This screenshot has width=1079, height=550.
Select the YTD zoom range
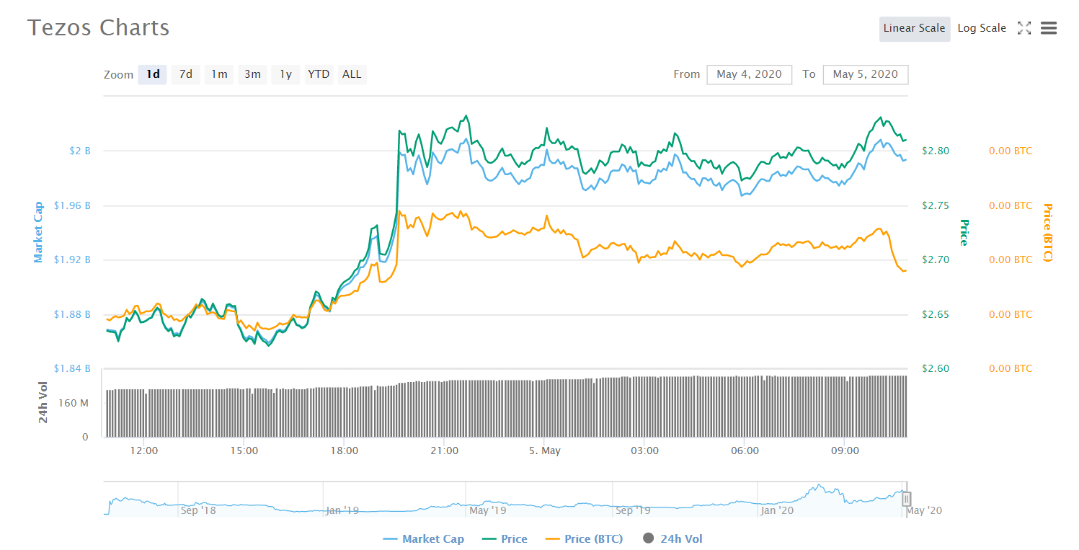click(319, 74)
